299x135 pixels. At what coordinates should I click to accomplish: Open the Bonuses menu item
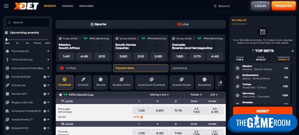(x=86, y=6)
